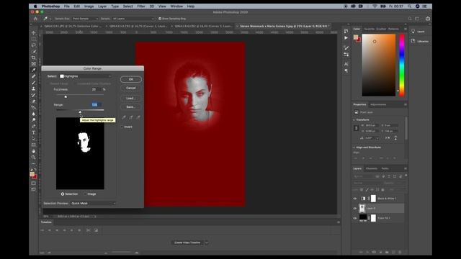Hide the Layer 0 layer

355,208
